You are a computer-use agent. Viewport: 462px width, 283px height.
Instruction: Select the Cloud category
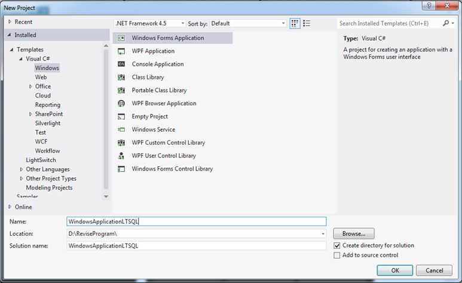tap(43, 96)
